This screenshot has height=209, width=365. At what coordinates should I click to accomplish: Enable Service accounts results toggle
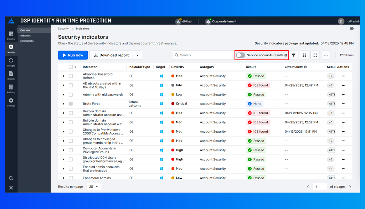(x=241, y=55)
